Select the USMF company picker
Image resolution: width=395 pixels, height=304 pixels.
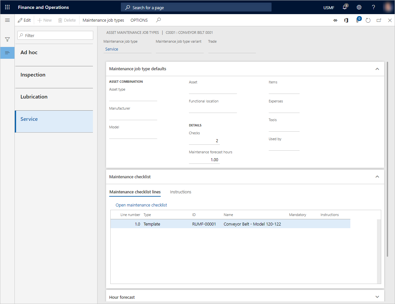coord(329,8)
